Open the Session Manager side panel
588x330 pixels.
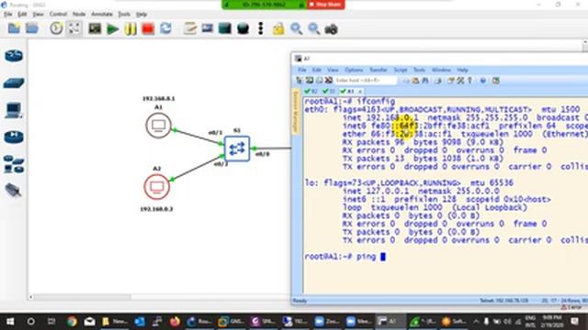296,112
